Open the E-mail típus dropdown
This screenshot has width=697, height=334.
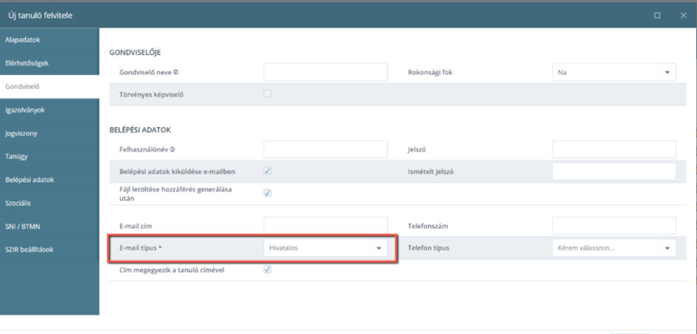(x=325, y=248)
